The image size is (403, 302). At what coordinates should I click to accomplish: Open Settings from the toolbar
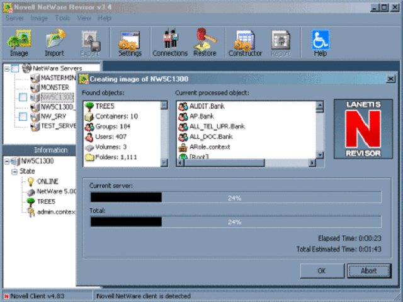pyautogui.click(x=130, y=43)
